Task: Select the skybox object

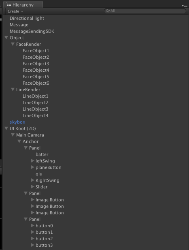Action: coord(17,122)
